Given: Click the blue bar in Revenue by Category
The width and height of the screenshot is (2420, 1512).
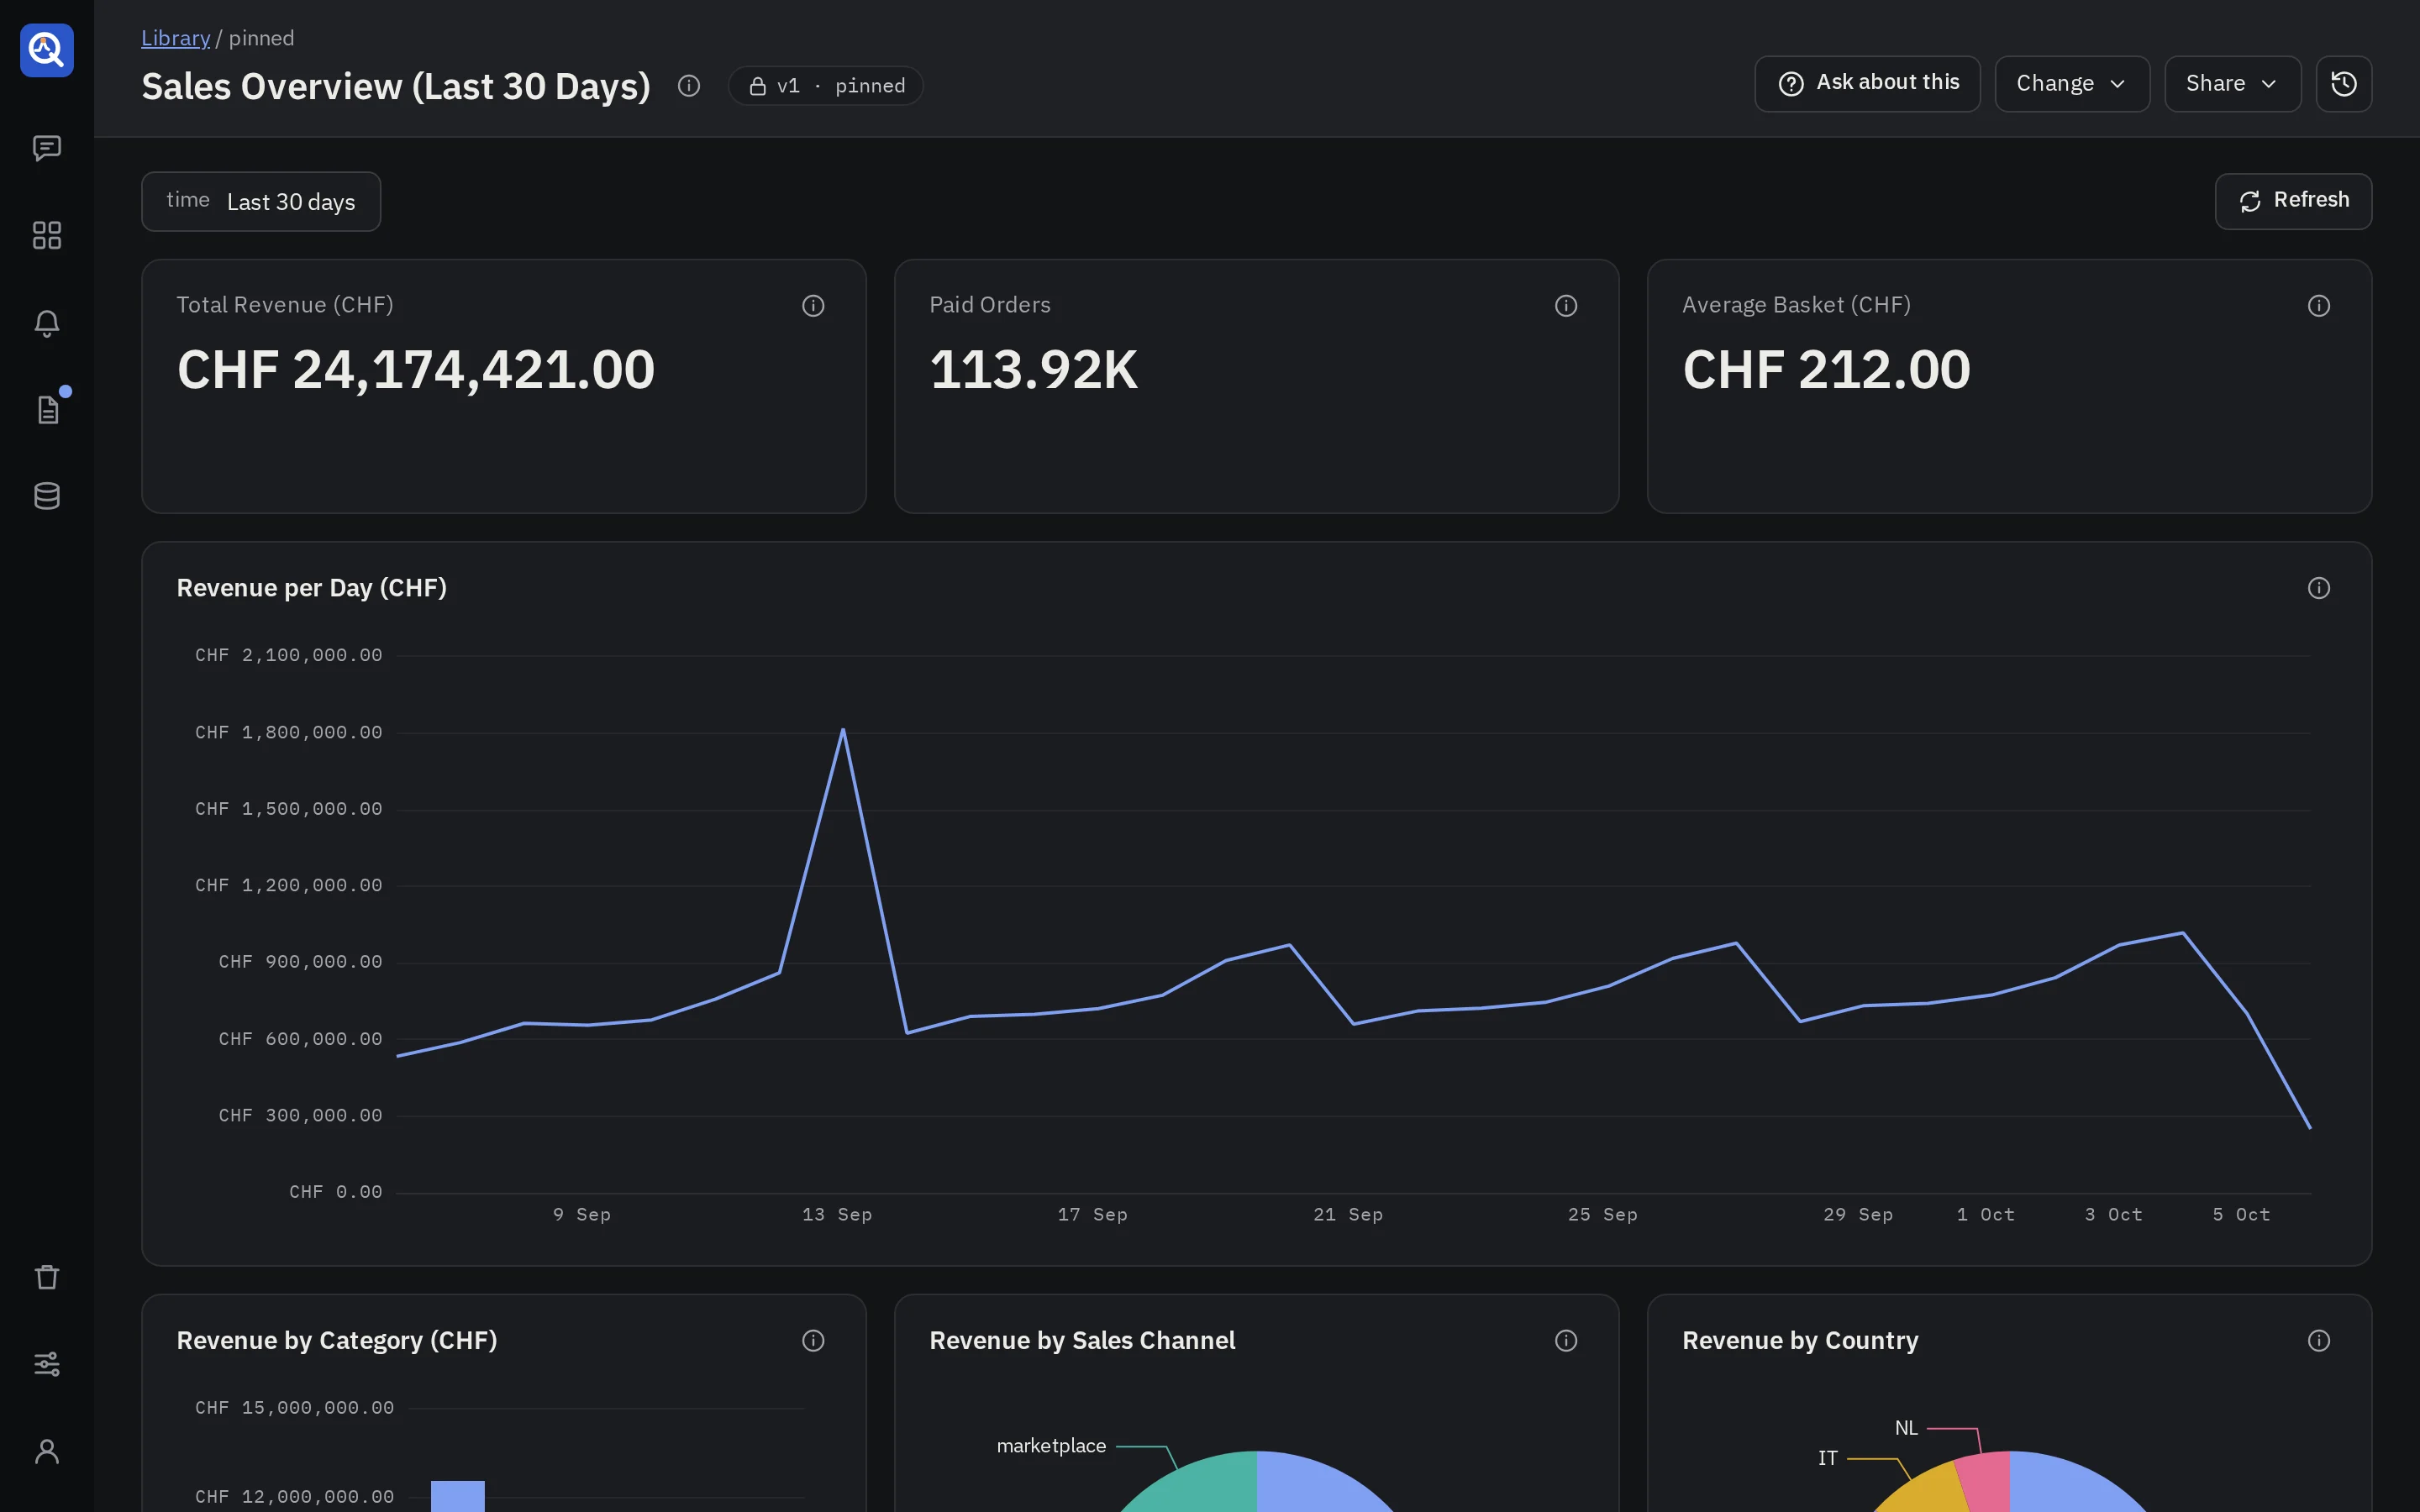Looking at the screenshot, I should point(458,1496).
